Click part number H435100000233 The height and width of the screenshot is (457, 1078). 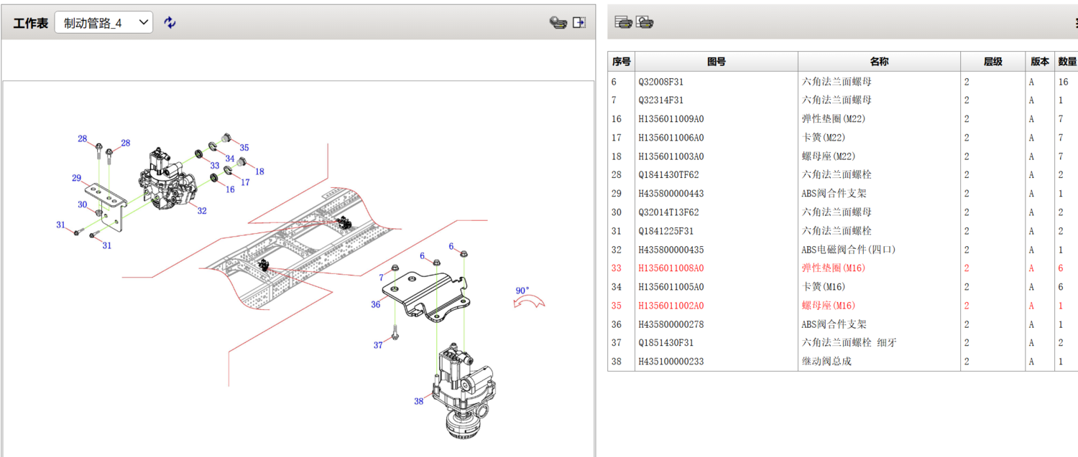point(671,362)
